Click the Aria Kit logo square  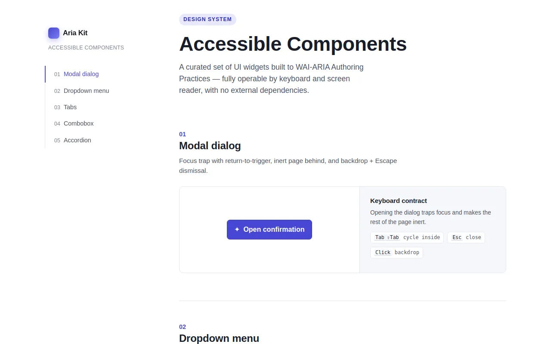pyautogui.click(x=54, y=33)
